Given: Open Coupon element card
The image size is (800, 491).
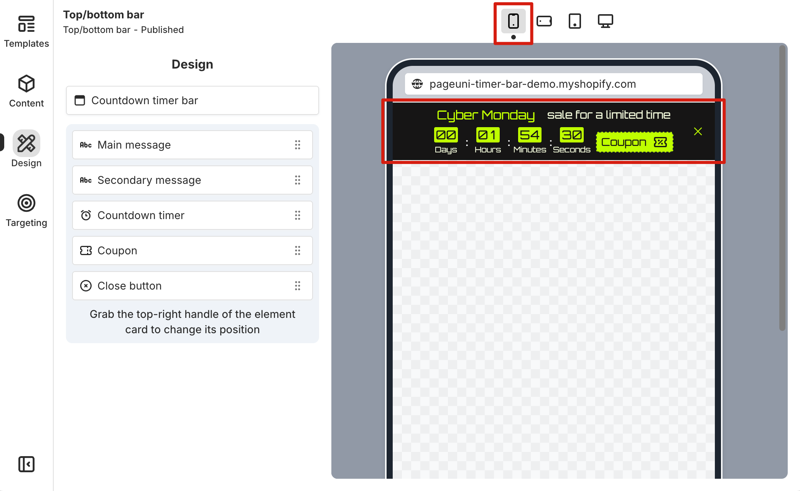Looking at the screenshot, I should pyautogui.click(x=193, y=250).
